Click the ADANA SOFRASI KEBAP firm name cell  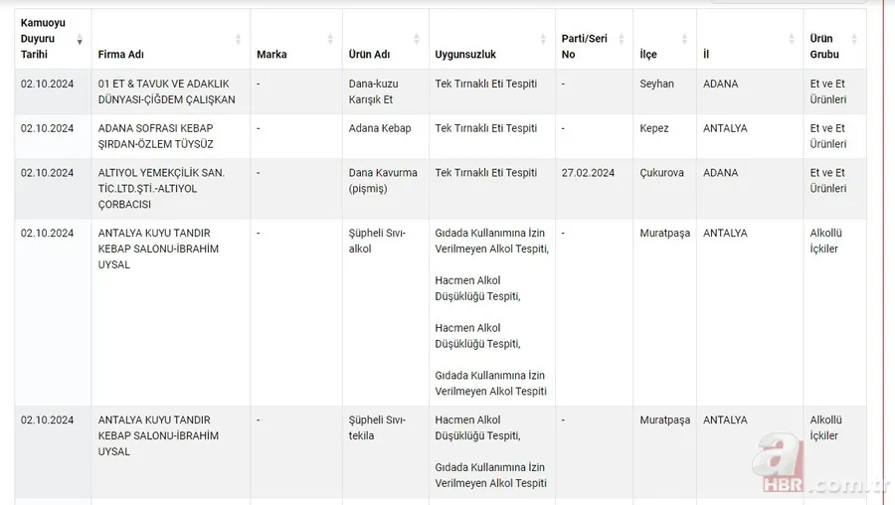(156, 136)
